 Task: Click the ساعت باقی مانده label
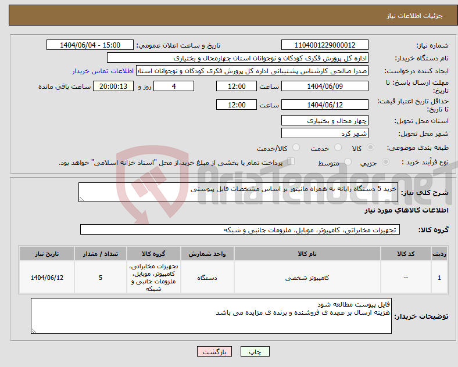65,87
